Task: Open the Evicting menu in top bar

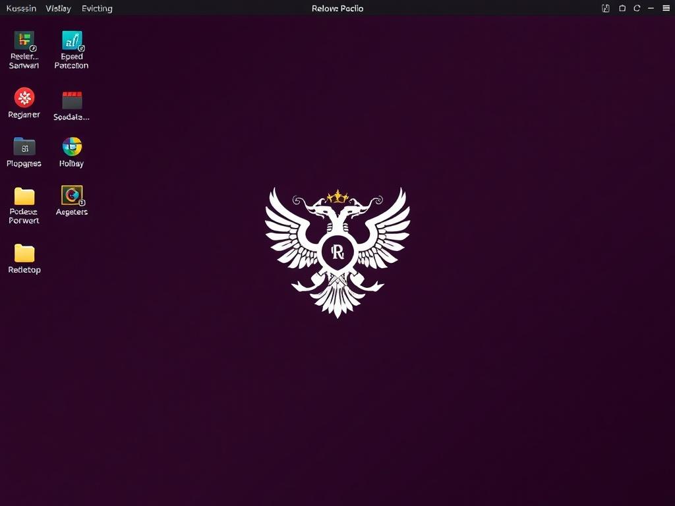Action: [x=97, y=9]
